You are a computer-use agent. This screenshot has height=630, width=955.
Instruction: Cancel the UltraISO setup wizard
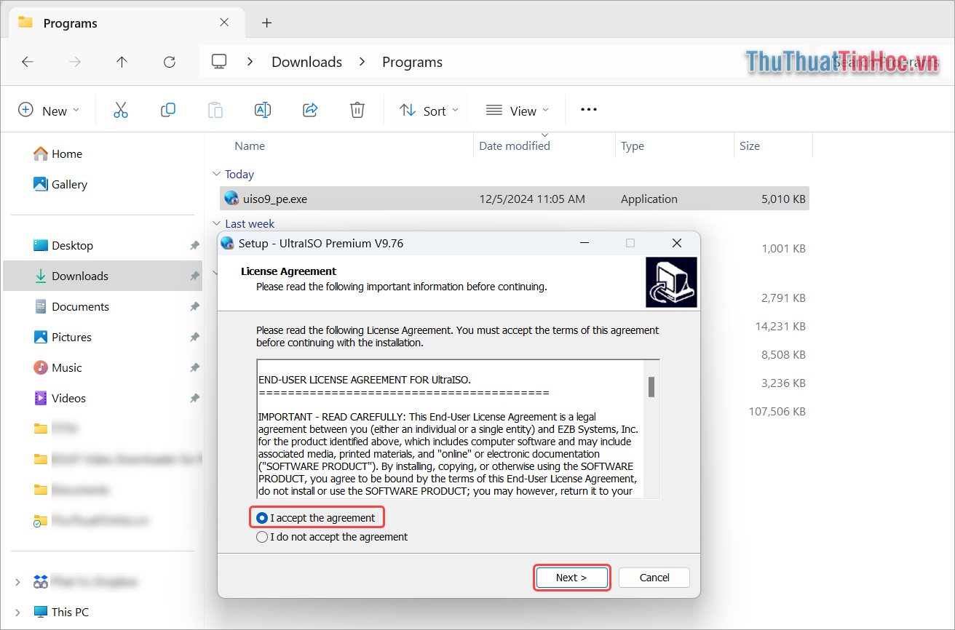coord(654,578)
